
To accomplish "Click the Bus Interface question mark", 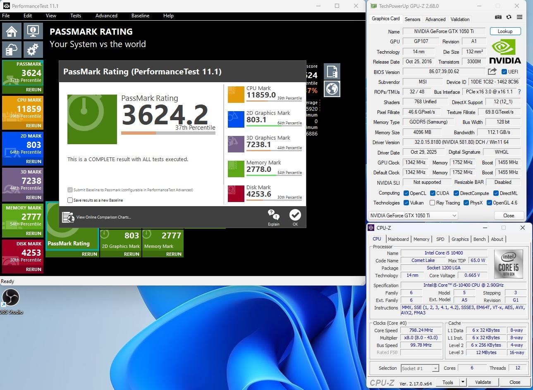I will 519,92.
